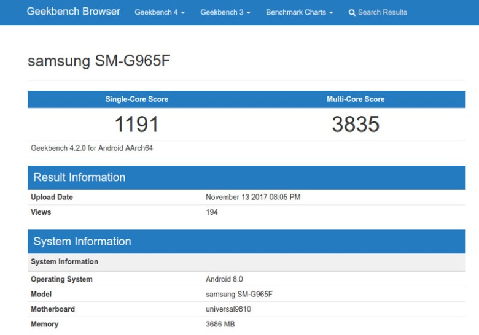Click the 3835 multi-core score value
The width and height of the screenshot is (479, 335).
tap(356, 125)
